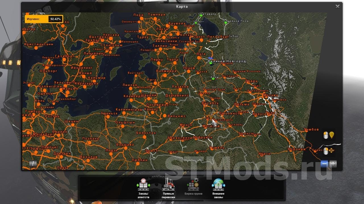This screenshot has width=364, height=204.
Task: Click the explored 92.42% indicator
Action: pyautogui.click(x=44, y=19)
